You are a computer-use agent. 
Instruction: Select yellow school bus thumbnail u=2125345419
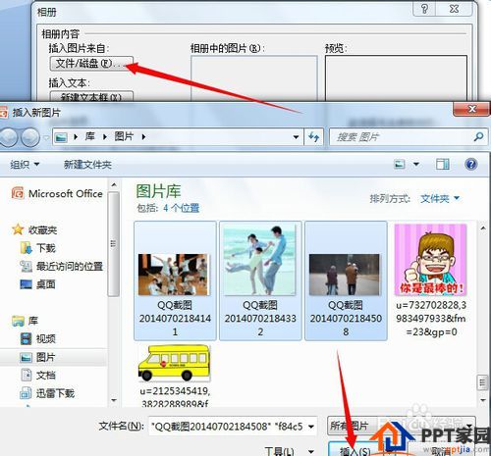tap(175, 376)
